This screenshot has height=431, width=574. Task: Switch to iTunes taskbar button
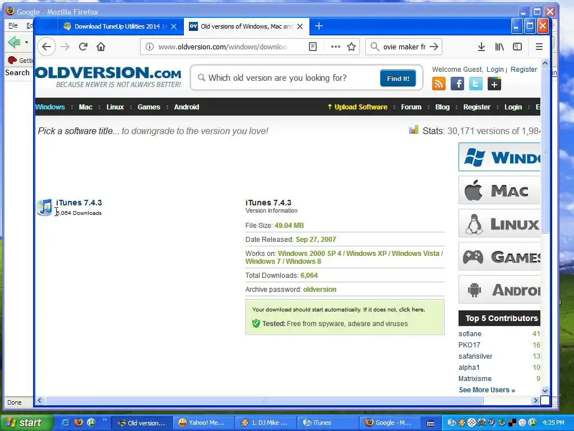pos(327,423)
